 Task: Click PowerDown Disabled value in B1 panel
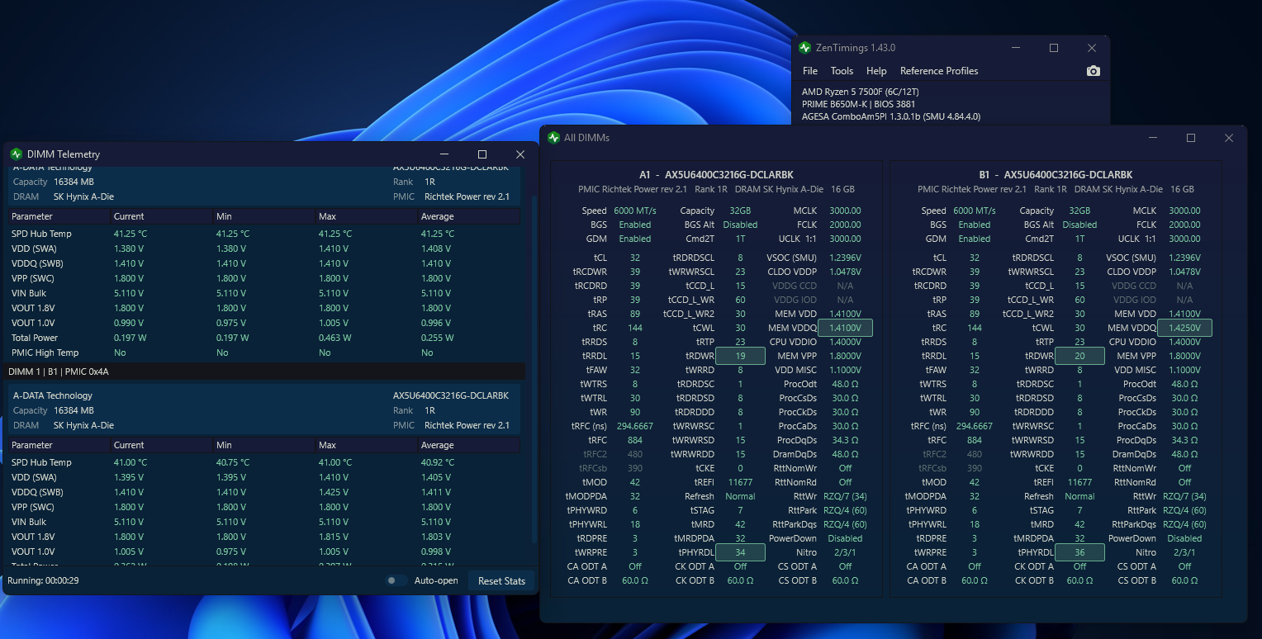[1184, 538]
